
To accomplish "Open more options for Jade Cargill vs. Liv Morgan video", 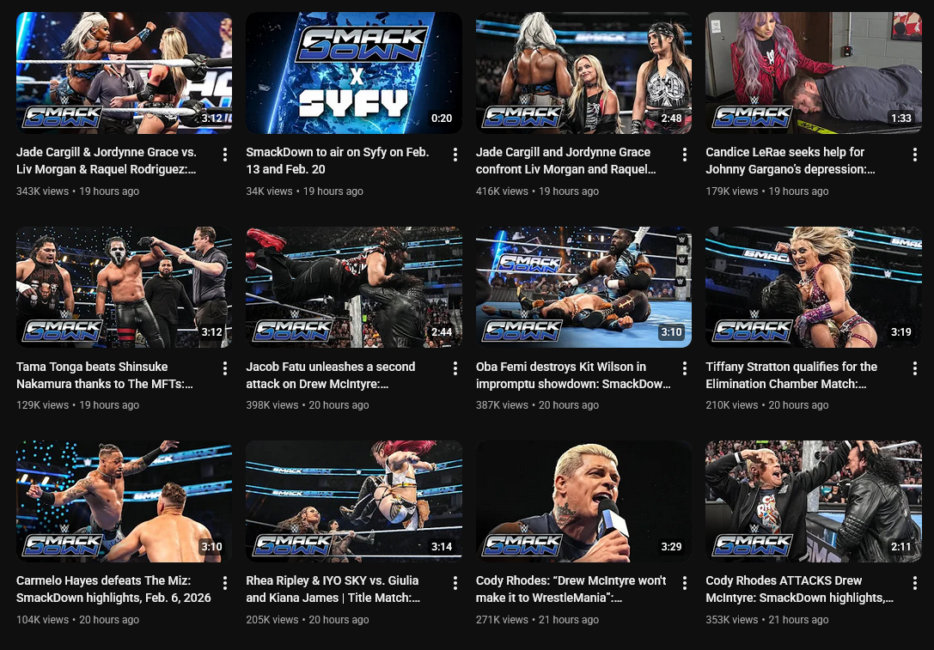I will click(224, 155).
